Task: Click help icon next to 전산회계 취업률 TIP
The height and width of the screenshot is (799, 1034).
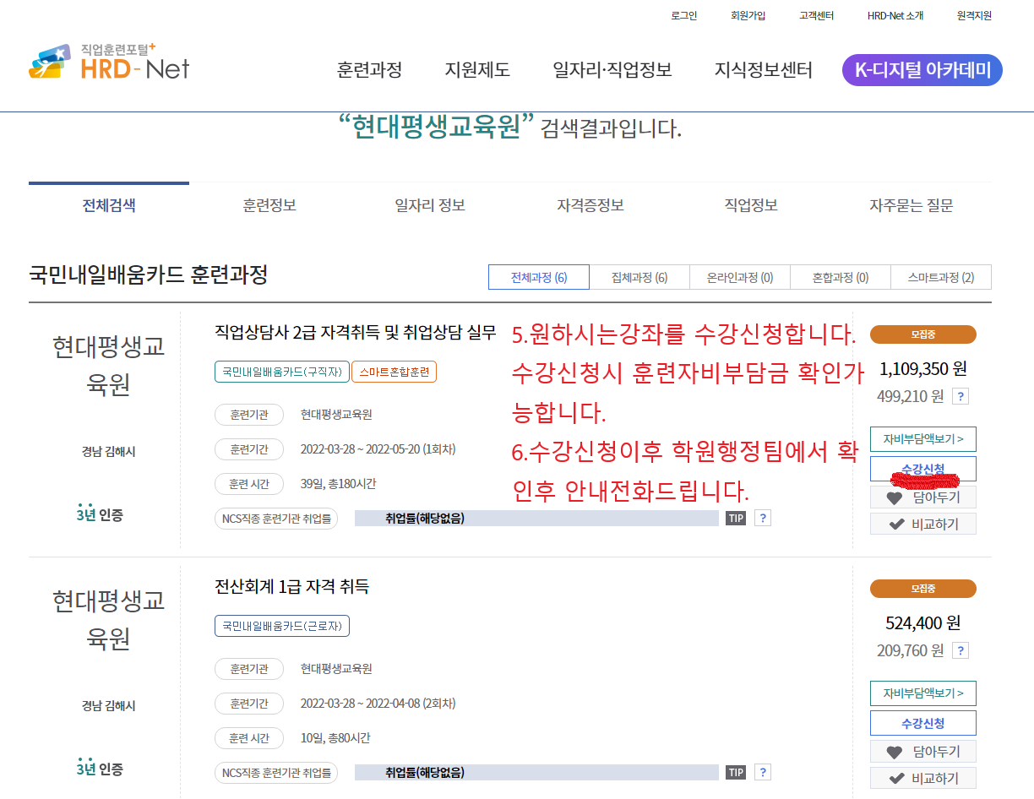Action: (763, 773)
